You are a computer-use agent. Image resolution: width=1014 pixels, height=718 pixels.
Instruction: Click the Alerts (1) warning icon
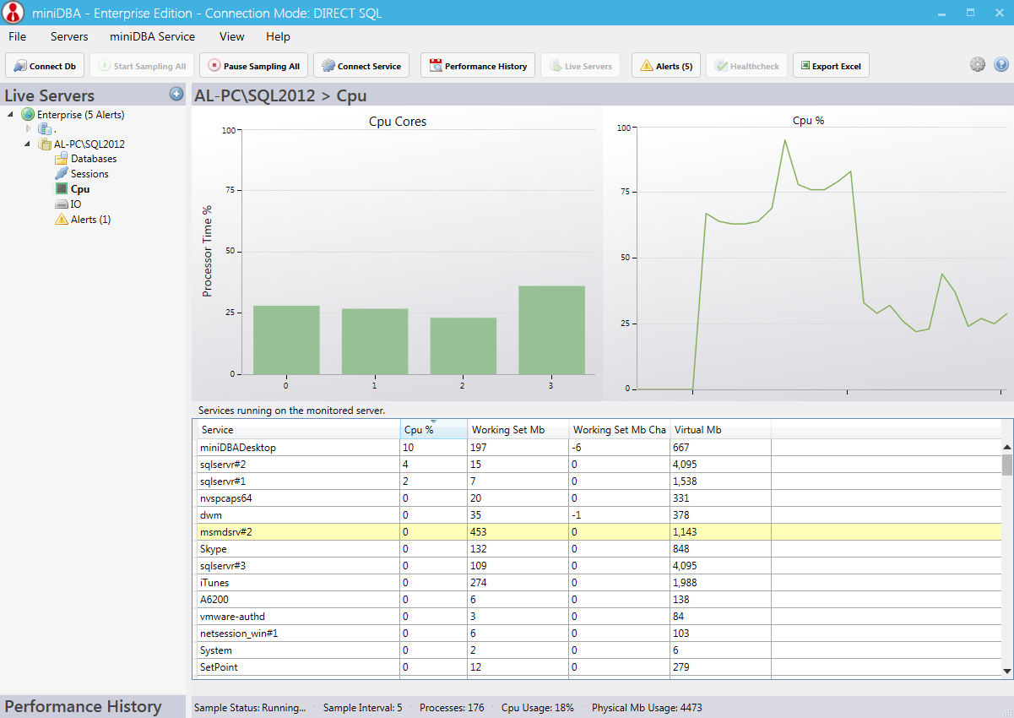pos(62,220)
